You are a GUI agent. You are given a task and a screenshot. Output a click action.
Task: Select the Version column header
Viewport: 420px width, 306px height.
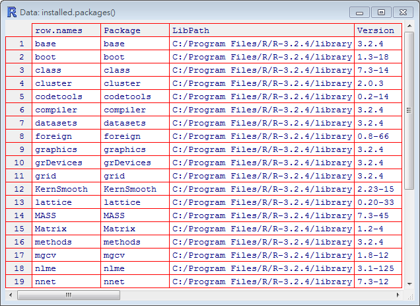click(378, 30)
